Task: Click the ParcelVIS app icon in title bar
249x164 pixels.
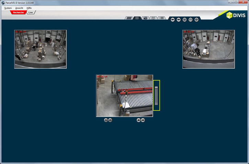Action: click(3, 3)
